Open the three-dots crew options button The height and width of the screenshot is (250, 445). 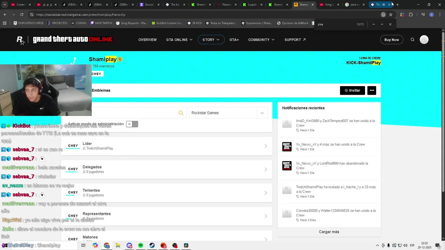(372, 90)
